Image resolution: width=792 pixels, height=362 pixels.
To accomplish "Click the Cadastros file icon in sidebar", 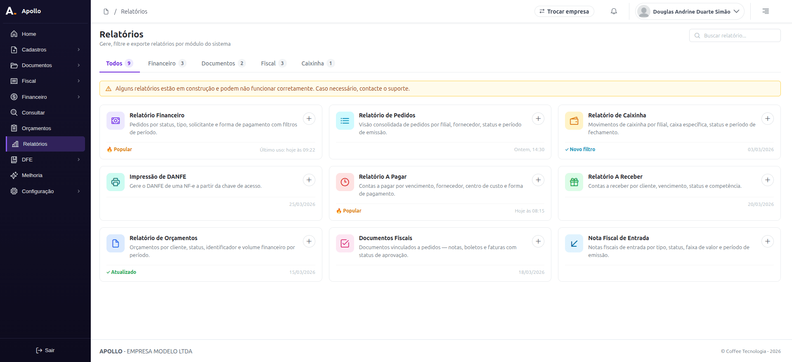I will [14, 49].
